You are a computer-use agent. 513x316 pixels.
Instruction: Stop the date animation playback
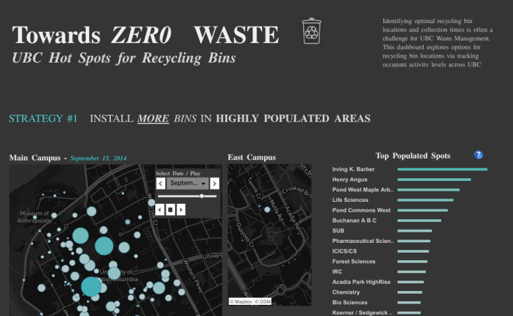coord(170,210)
